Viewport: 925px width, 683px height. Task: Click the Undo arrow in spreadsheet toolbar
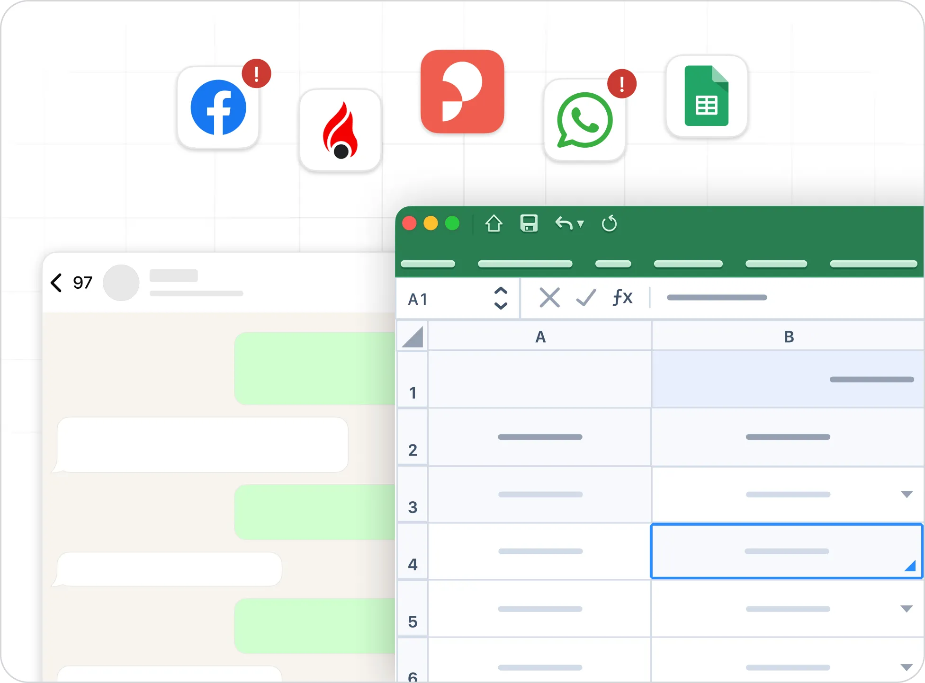pos(564,223)
